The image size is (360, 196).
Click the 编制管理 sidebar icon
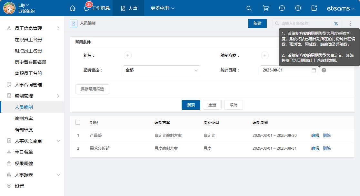click(x=9, y=96)
